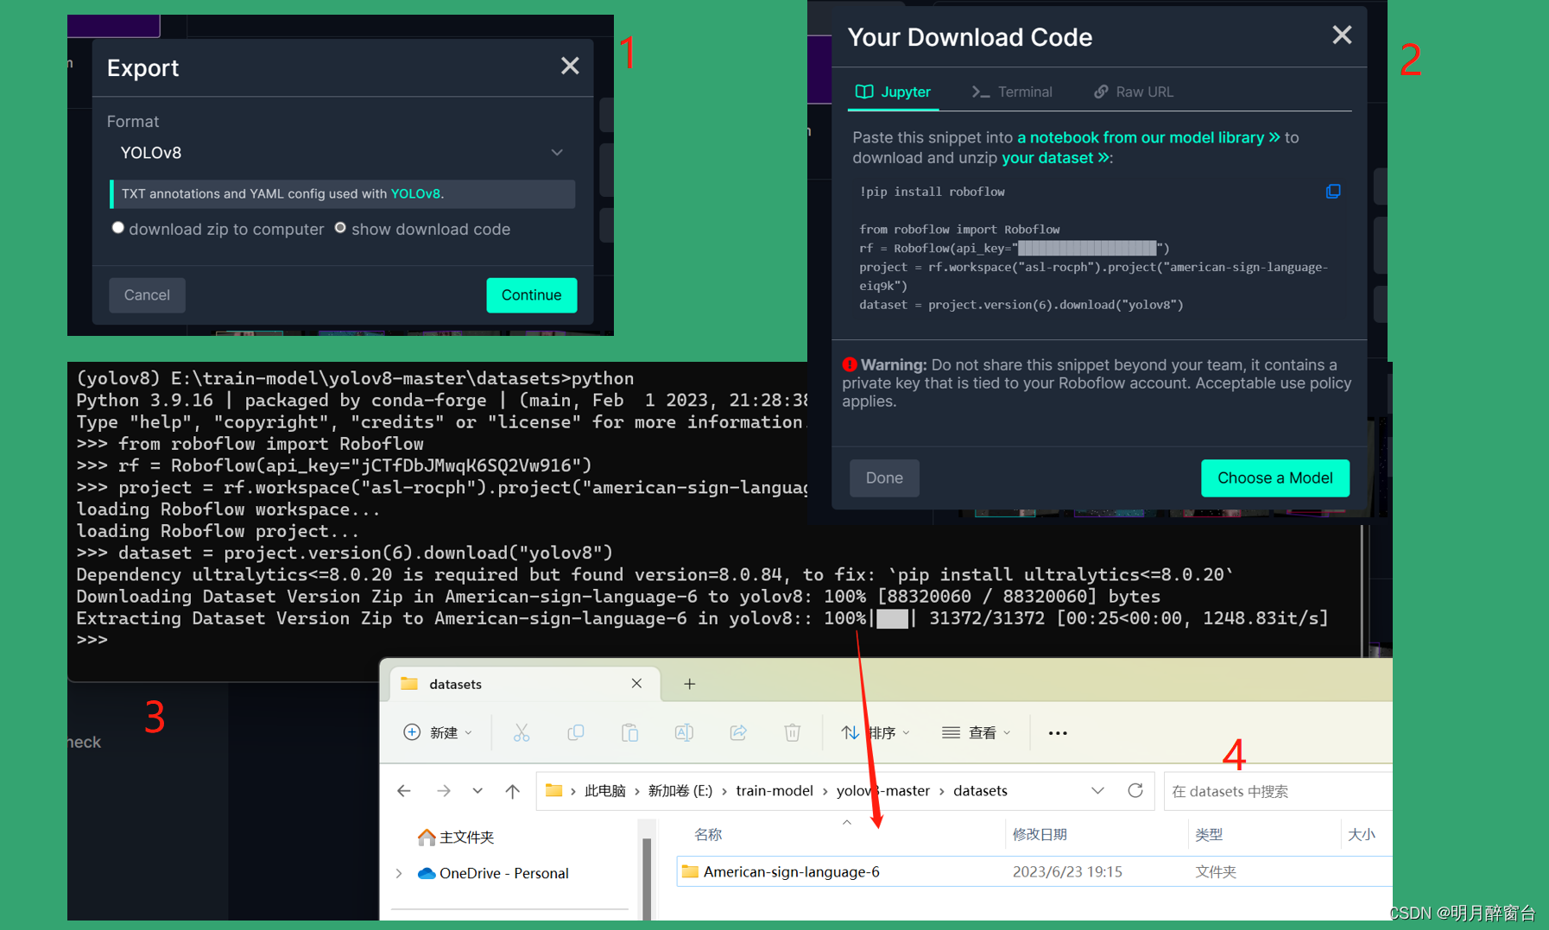Click the Copy icon in Explorer toolbar

[575, 732]
